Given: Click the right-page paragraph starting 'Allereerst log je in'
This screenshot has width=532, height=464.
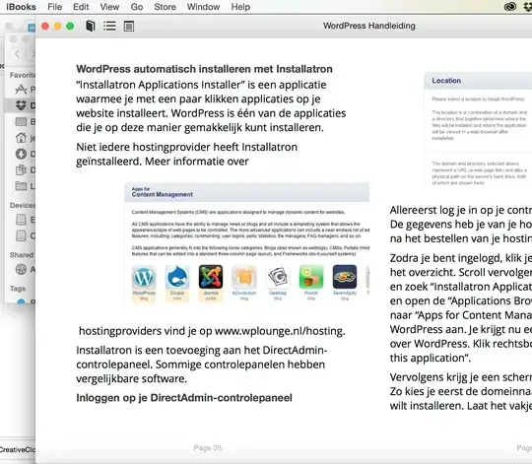Looking at the screenshot, I should click(x=461, y=225).
